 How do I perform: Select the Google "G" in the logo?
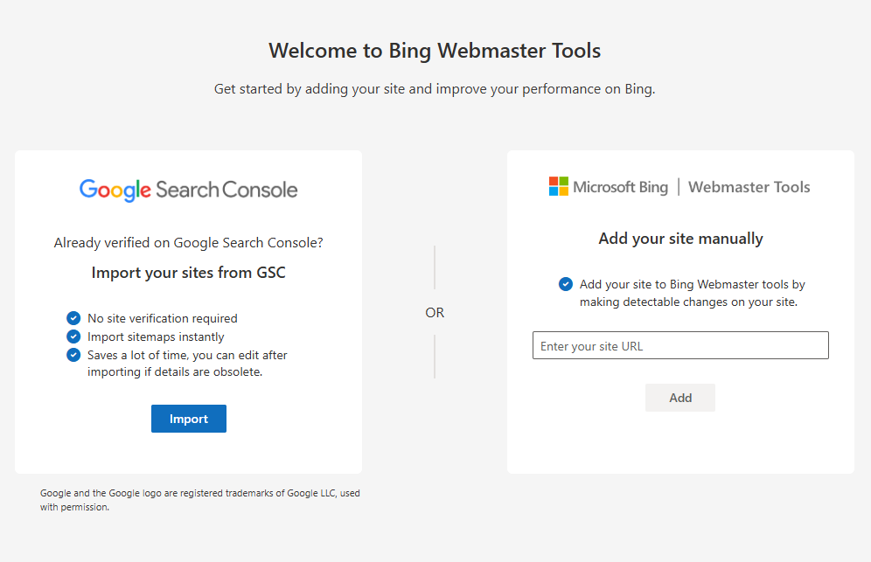[88, 188]
